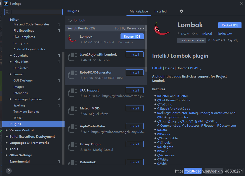
Task: Click project-level icon beside Spelling
Action: pyautogui.click(x=59, y=105)
